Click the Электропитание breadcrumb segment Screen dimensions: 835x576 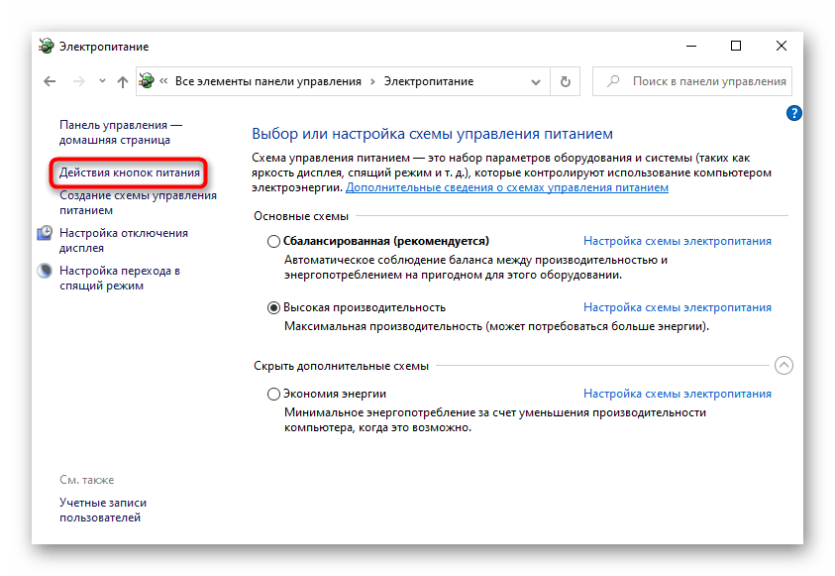(428, 81)
